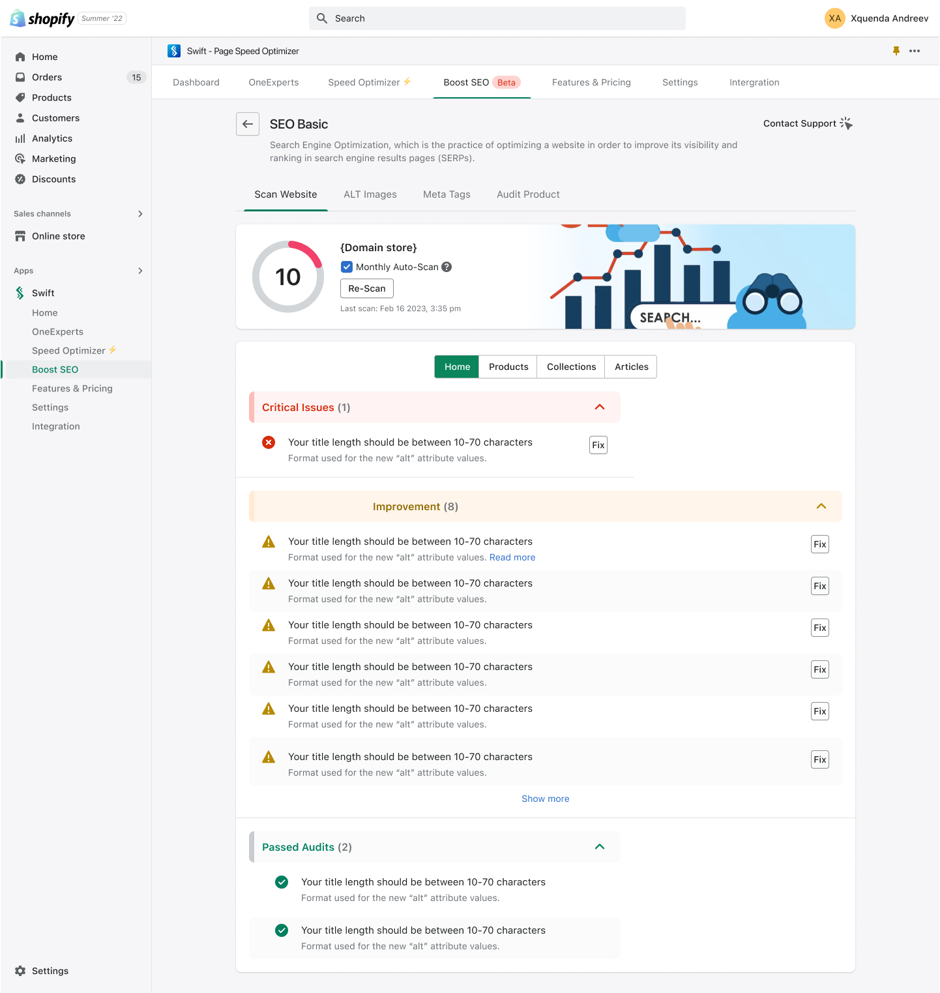Click the Marketing target icon

click(20, 159)
